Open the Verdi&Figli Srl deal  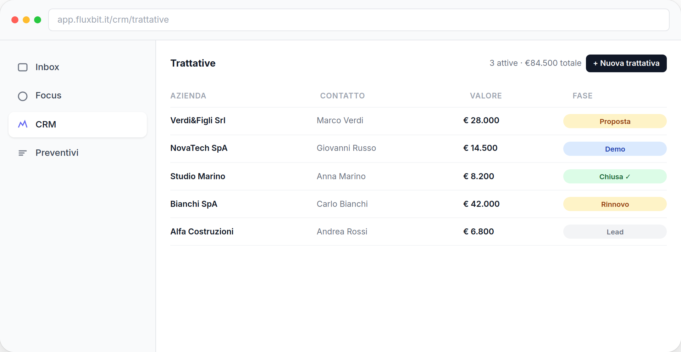198,120
